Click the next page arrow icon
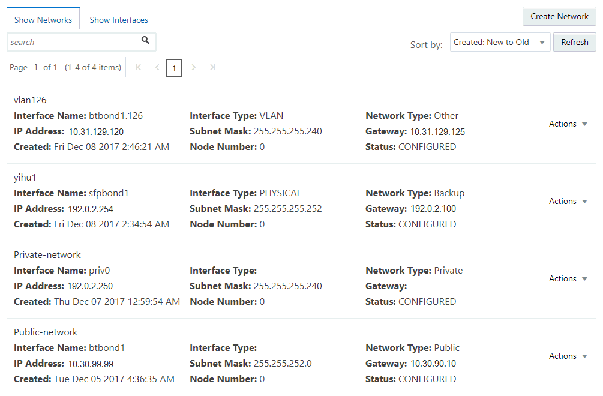Screen dimensions: 603x396 pyautogui.click(x=193, y=68)
